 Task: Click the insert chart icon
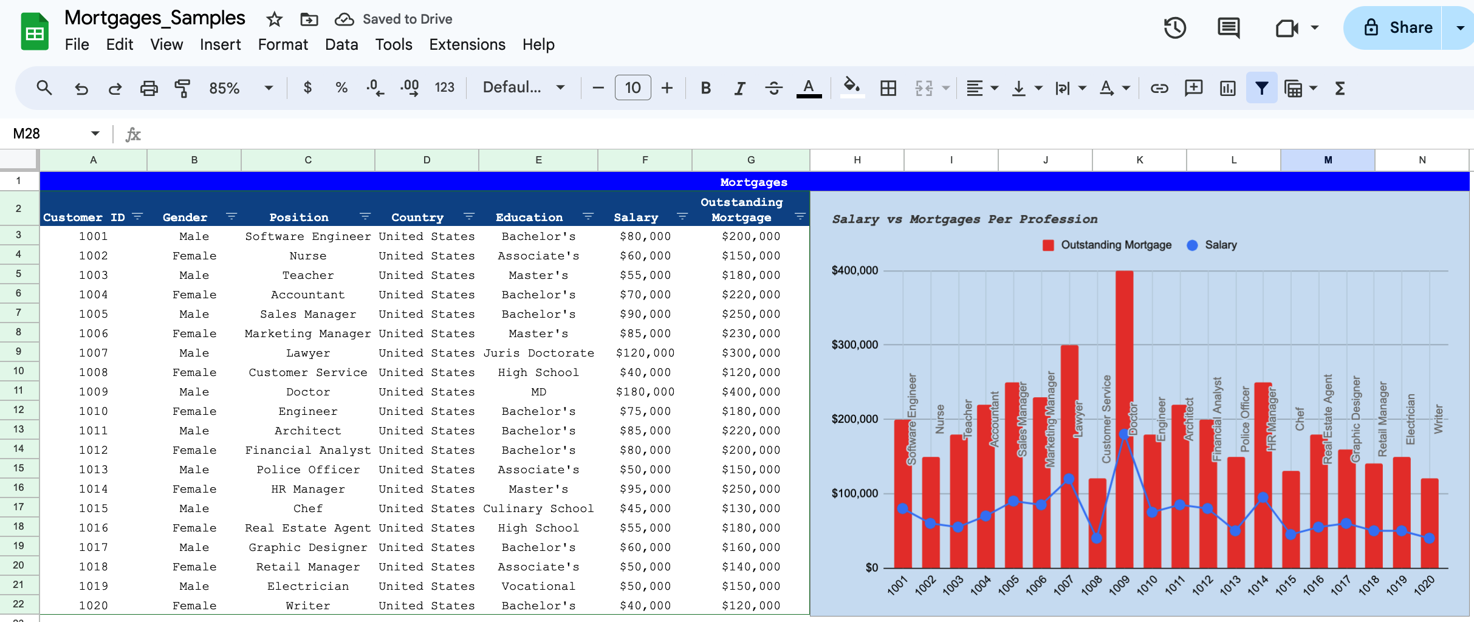(x=1227, y=88)
